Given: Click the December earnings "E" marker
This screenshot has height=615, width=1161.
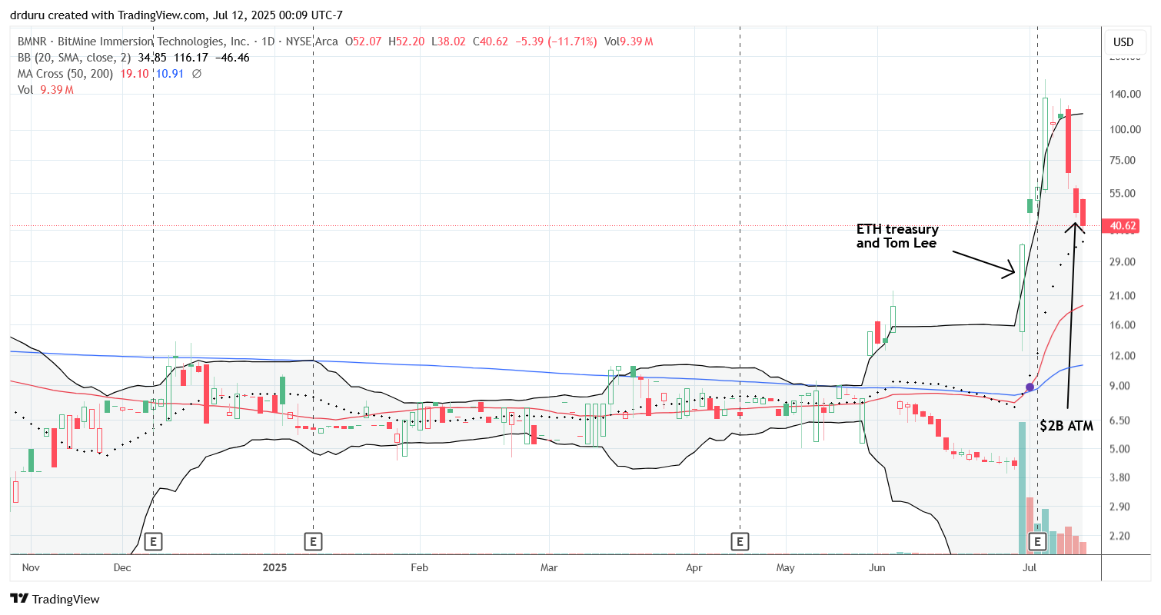Looking at the screenshot, I should click(x=154, y=541).
